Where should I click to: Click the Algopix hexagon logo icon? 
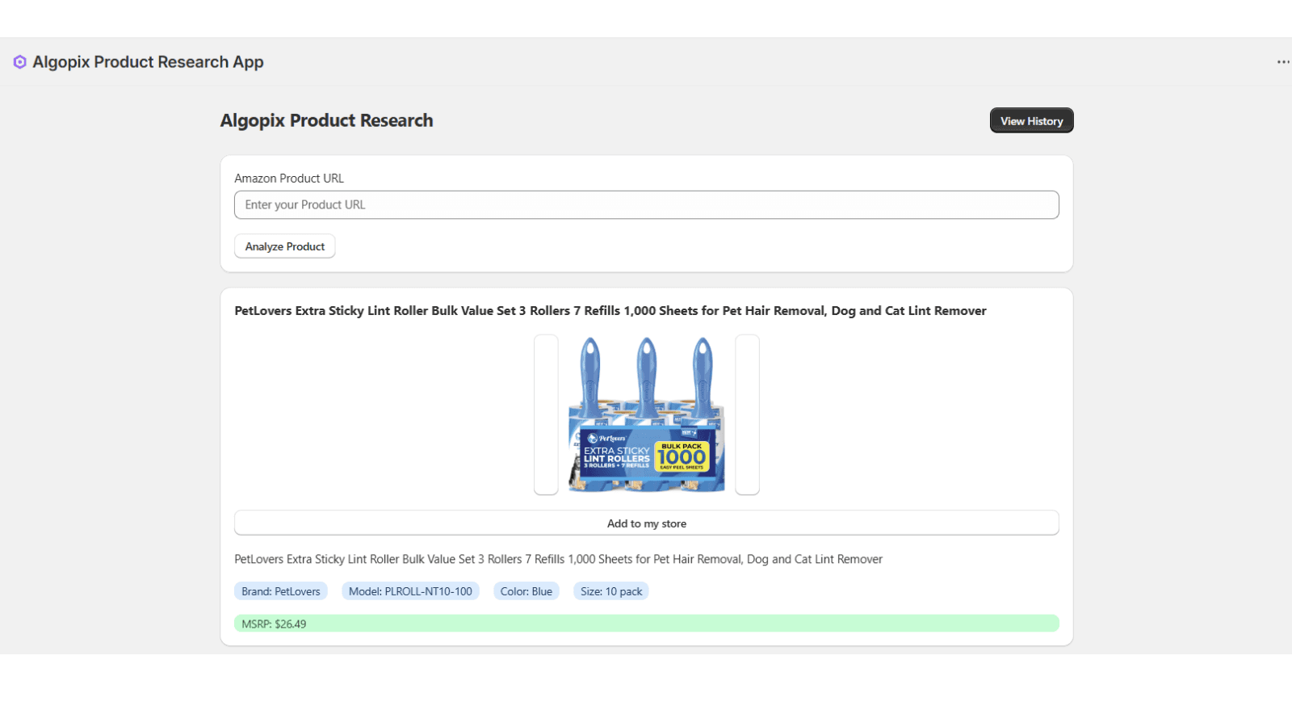[x=20, y=62]
